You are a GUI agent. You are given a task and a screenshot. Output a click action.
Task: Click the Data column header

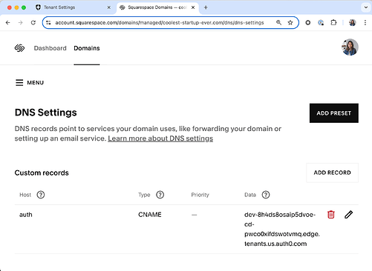(x=250, y=195)
